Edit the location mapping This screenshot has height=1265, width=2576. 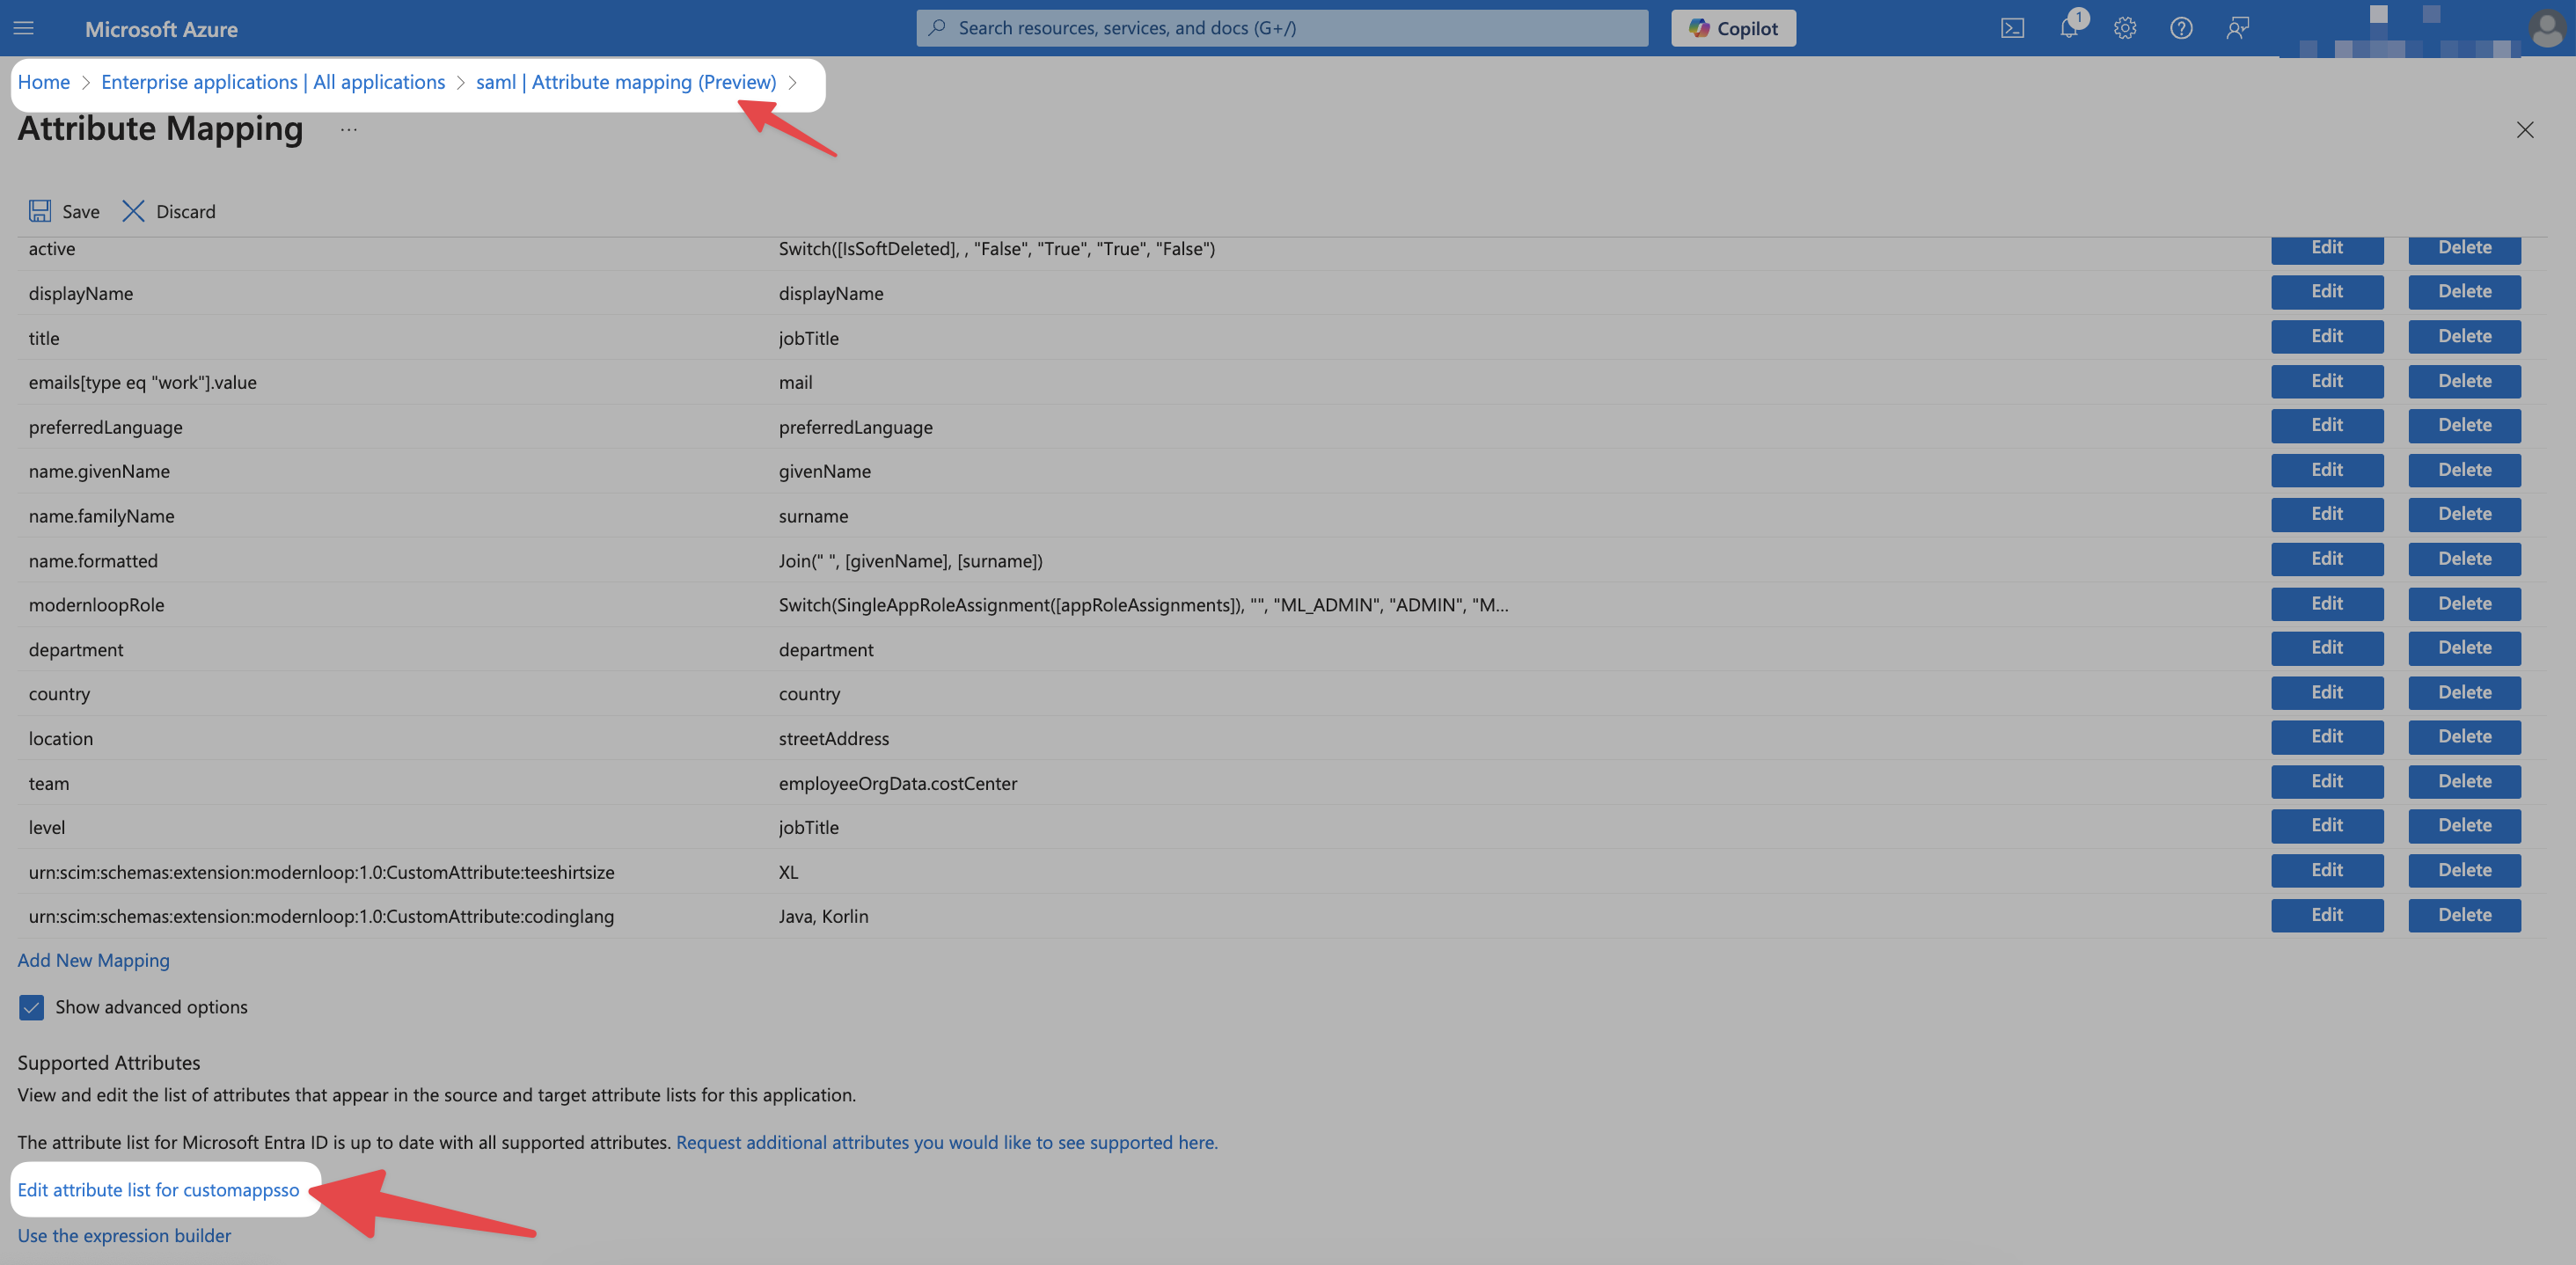coord(2327,737)
